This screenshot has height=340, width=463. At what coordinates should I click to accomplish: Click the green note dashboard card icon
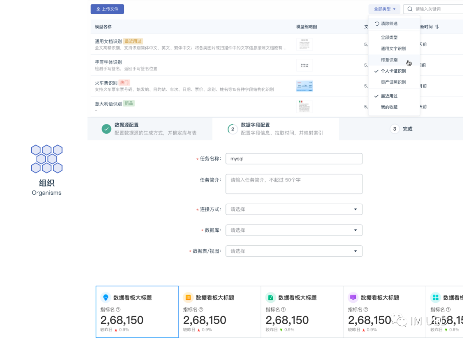[271, 297]
